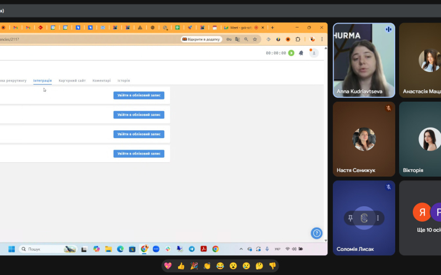Viewport: 441px width, 275px height.
Task: Expand the system tray hidden icons chevron
Action: (x=242, y=249)
